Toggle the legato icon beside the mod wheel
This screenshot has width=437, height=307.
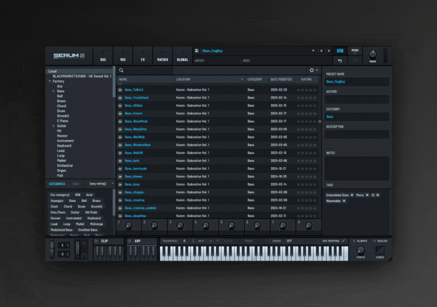[x=84, y=255]
